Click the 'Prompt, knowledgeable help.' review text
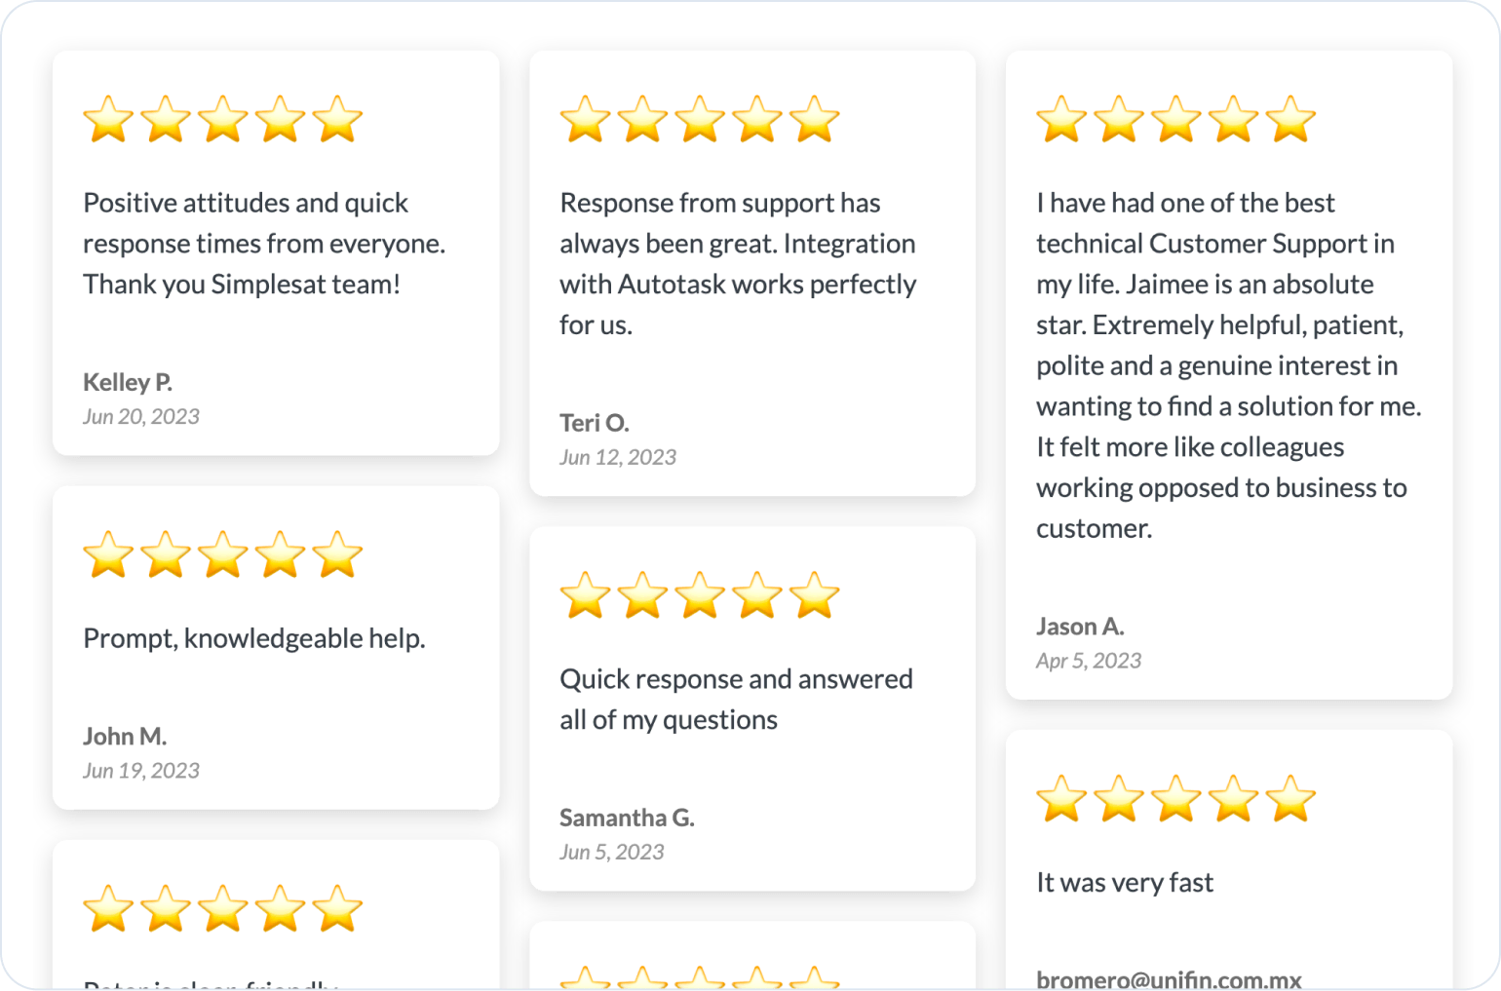This screenshot has width=1501, height=991. tap(254, 639)
